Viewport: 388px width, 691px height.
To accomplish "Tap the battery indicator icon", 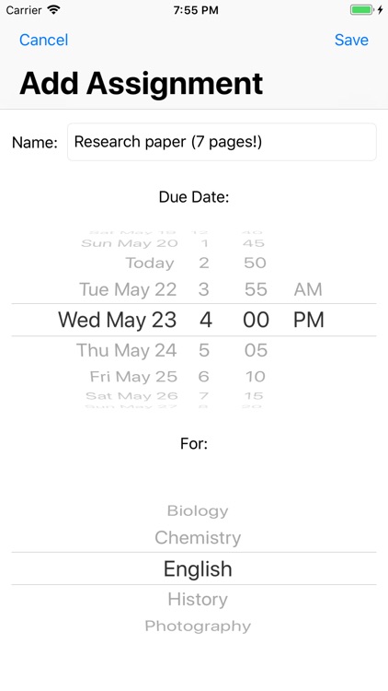I will click(x=362, y=10).
